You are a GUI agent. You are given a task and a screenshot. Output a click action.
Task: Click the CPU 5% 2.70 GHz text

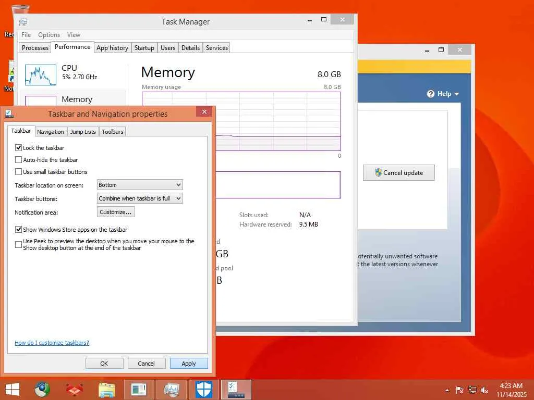[79, 77]
